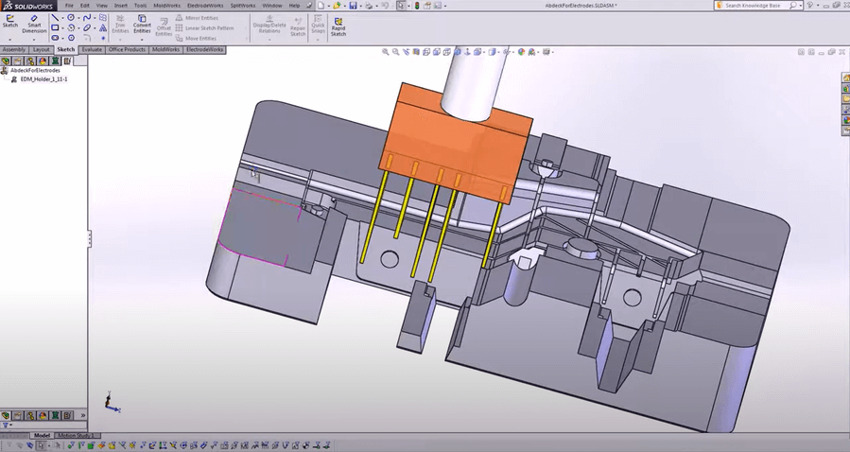Click the Edit Appearance color ball icon

coord(521,52)
